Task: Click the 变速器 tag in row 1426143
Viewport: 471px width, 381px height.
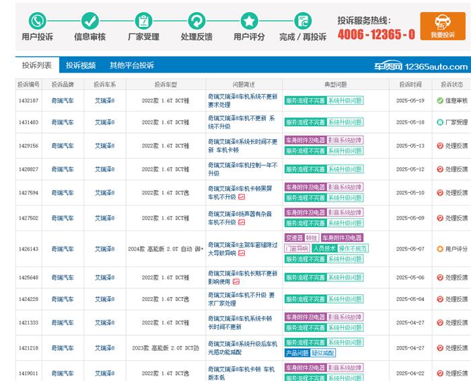Action: click(294, 238)
